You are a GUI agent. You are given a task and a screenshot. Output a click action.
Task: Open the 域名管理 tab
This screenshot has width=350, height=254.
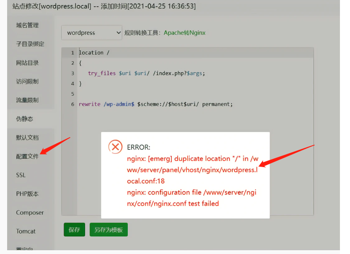click(x=27, y=25)
